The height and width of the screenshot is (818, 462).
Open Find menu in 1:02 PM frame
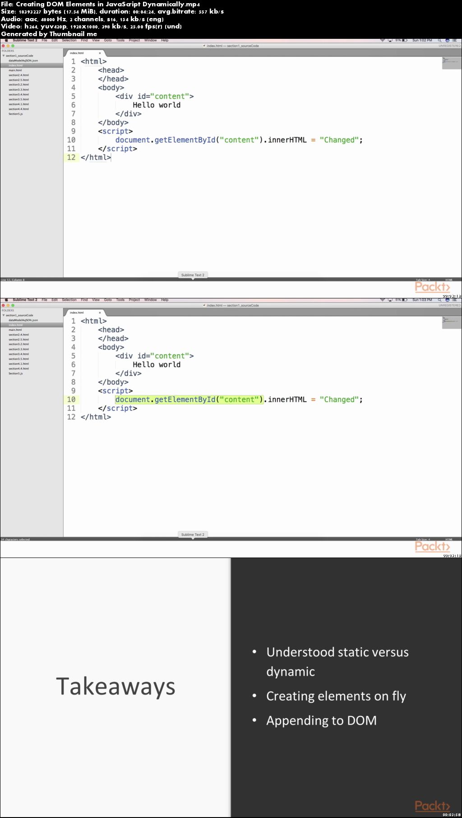pyautogui.click(x=84, y=40)
